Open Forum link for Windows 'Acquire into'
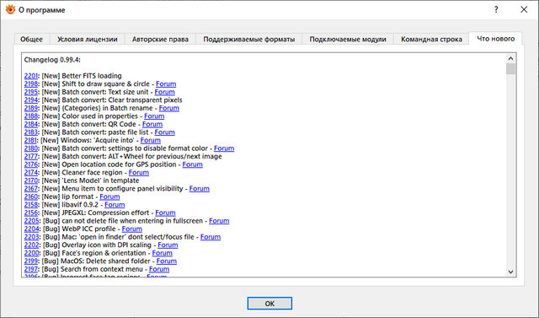The image size is (539, 318). 151,140
